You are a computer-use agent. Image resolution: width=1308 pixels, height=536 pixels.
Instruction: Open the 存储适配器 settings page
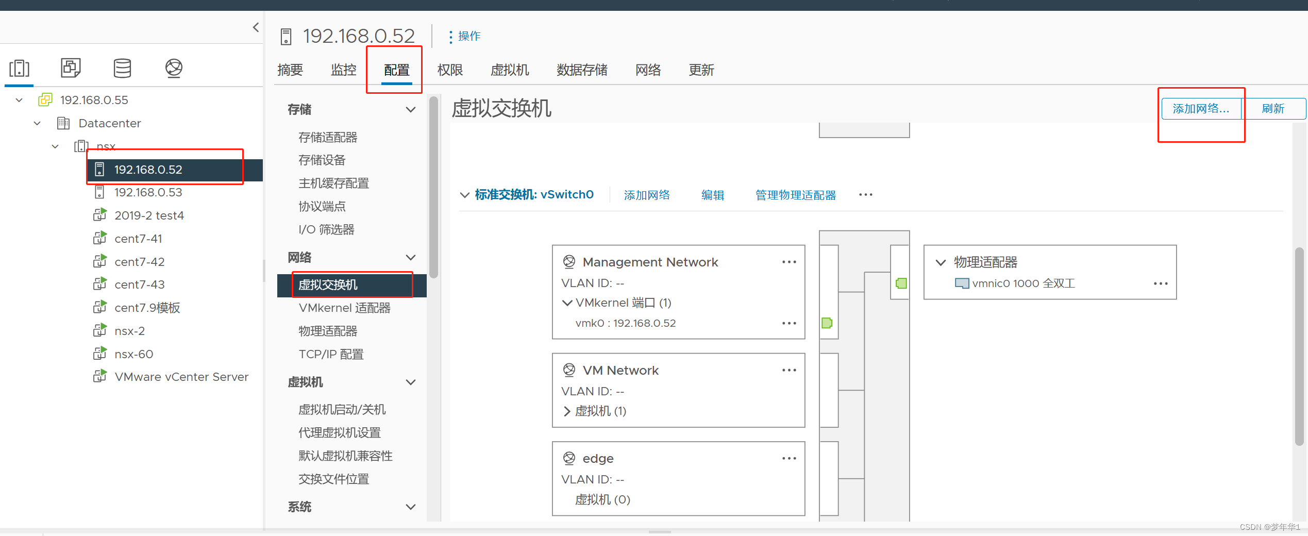pos(328,137)
